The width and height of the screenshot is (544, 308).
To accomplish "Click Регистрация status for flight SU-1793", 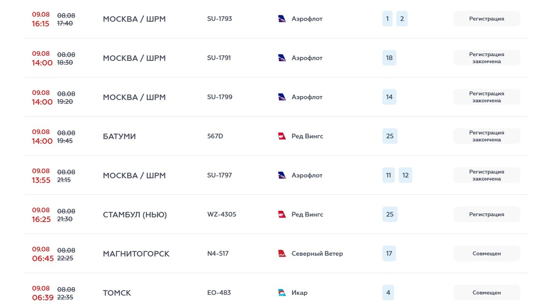I will tap(486, 19).
